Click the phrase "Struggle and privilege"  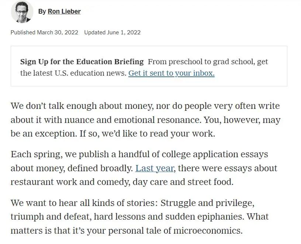(207, 203)
